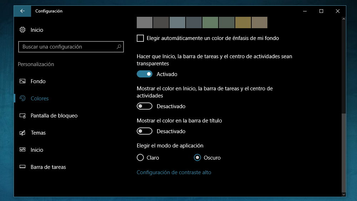The image size is (357, 201).
Task: Click the Temas brush icon
Action: 22,133
